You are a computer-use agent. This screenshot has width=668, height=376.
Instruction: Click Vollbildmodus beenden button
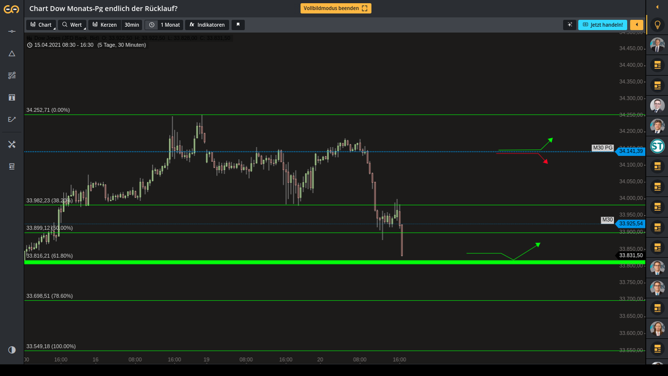336,8
